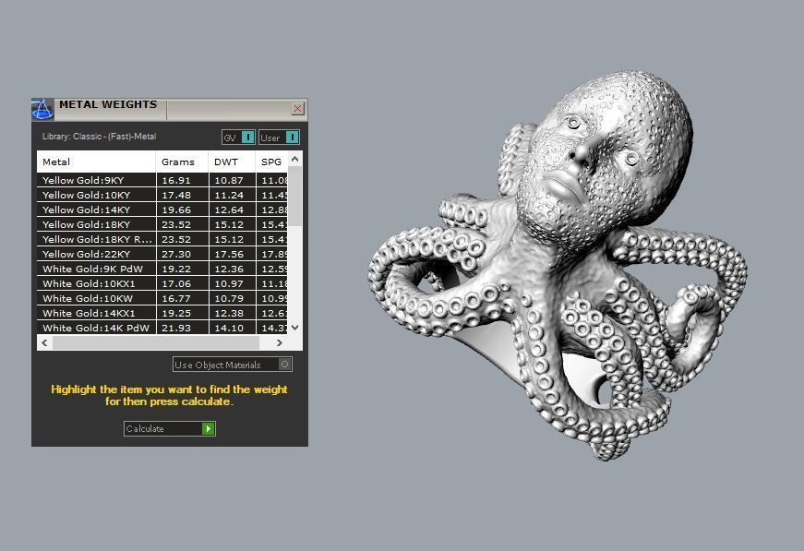
Task: Click the Metal Weights title bar
Action: 170,109
